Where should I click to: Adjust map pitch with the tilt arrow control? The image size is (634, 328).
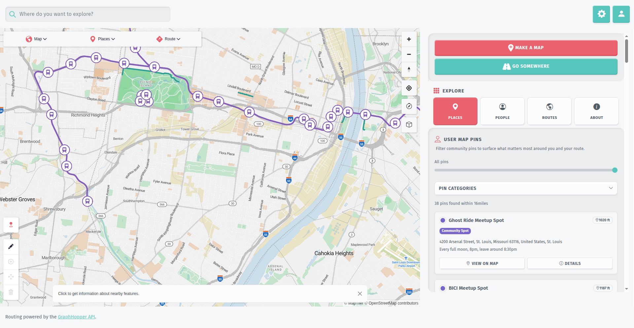(x=409, y=69)
